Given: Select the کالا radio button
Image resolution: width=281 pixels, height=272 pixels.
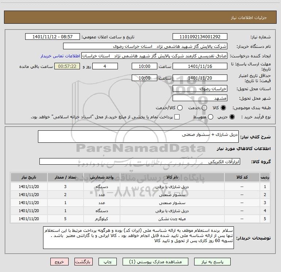Looking at the screenshot, I should (x=223, y=108).
